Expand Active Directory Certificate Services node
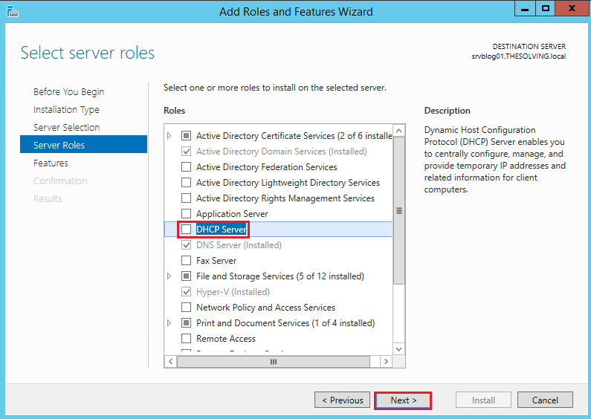 169,136
